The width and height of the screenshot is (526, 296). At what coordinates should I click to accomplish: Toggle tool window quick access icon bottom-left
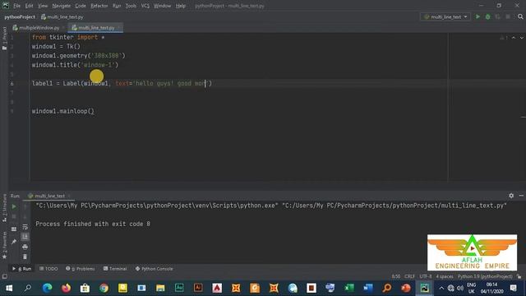click(x=4, y=276)
